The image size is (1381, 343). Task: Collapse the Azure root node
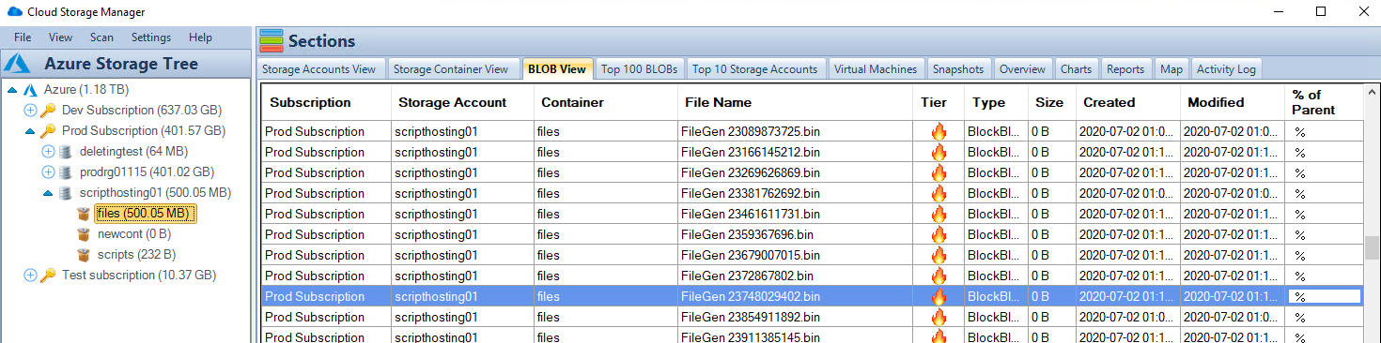(x=12, y=90)
